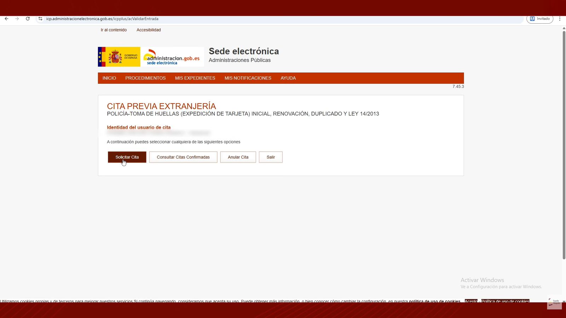Go back with the browser back arrow
This screenshot has height=318, width=566.
pos(6,19)
